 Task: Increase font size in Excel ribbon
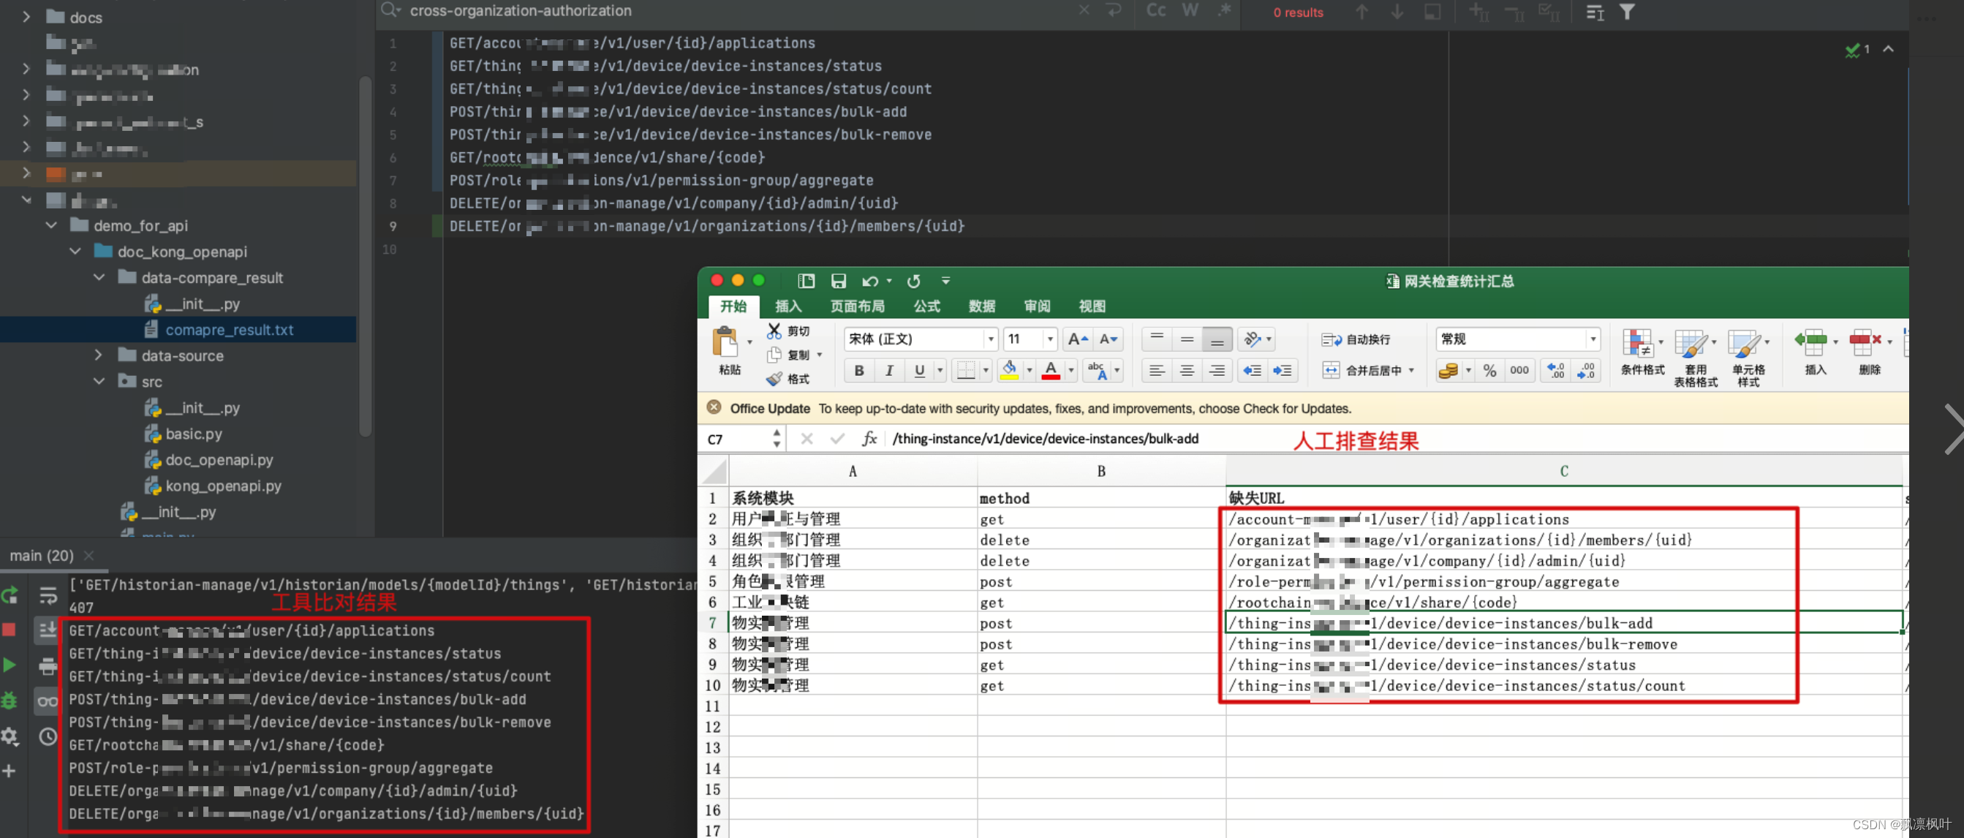1078,339
